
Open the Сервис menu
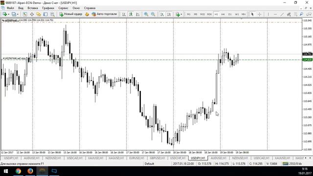tap(63, 8)
